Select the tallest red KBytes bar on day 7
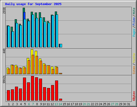Screen dimensions: 137x107 pyautogui.click(x=32, y=88)
